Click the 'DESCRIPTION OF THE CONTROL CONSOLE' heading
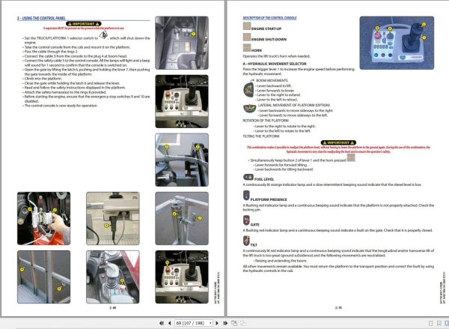Image resolution: width=449 pixels, height=329 pixels. (x=269, y=18)
